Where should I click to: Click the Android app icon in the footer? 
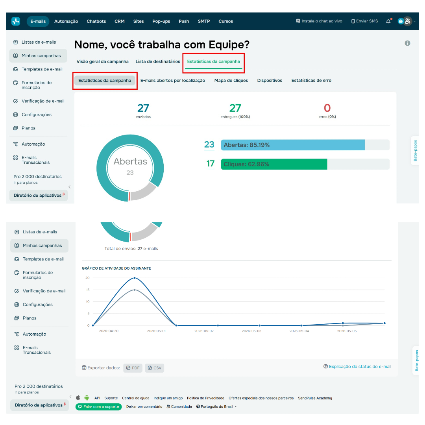pyautogui.click(x=87, y=397)
